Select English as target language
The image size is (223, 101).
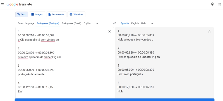(135, 23)
